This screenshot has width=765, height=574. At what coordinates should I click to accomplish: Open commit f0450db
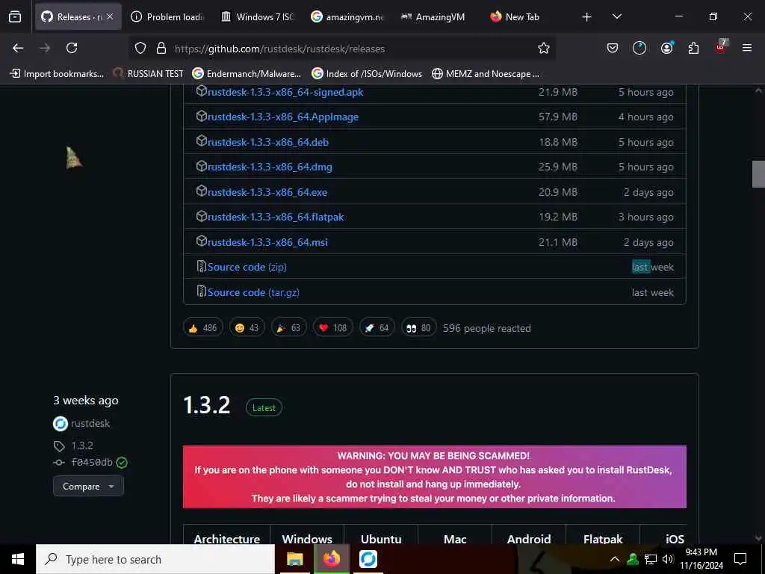pyautogui.click(x=92, y=462)
